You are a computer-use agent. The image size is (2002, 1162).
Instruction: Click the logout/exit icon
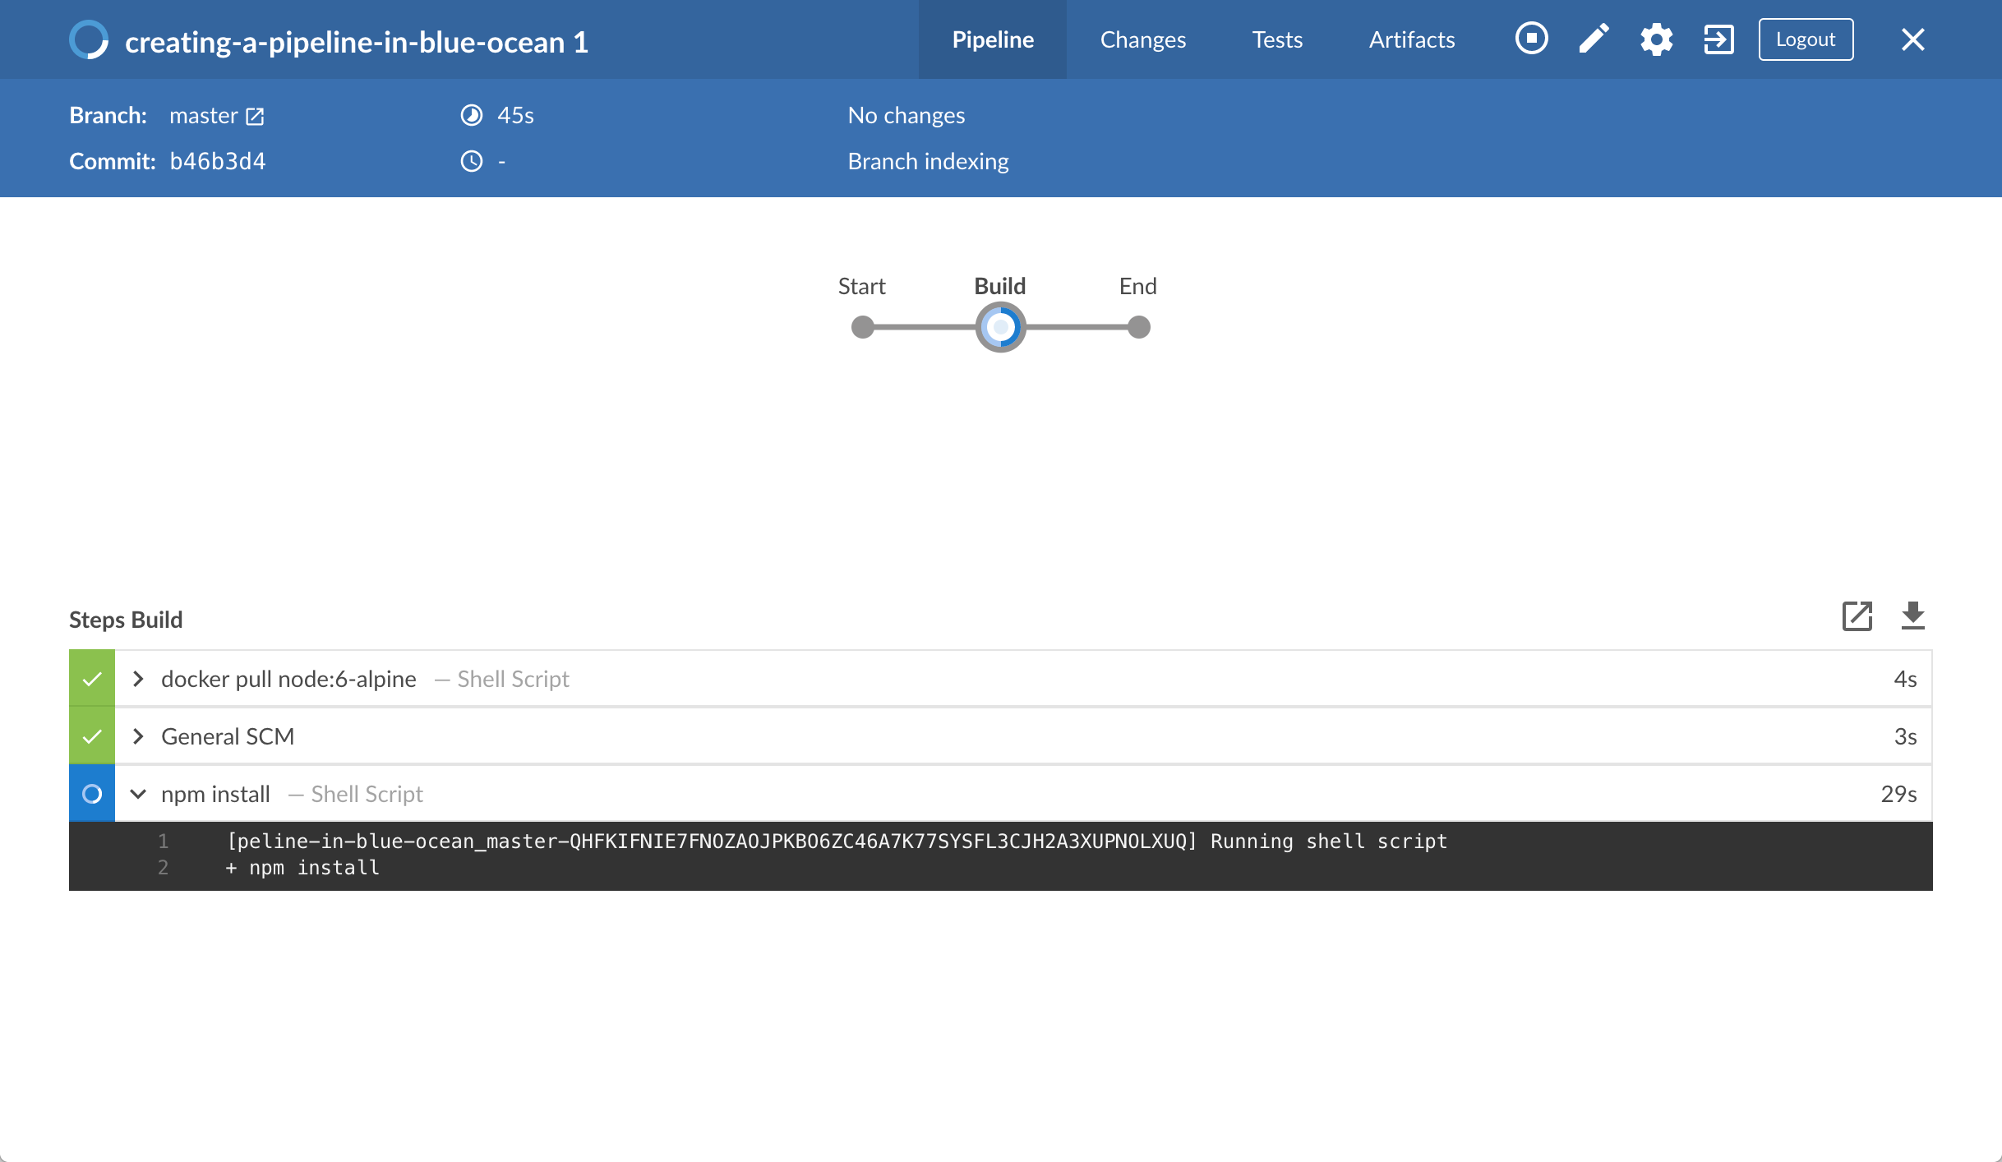(x=1717, y=40)
